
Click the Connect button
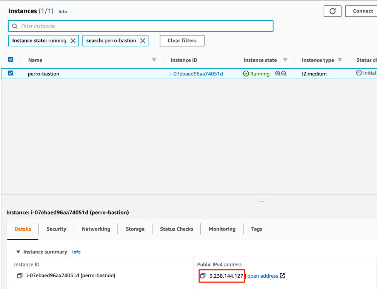point(362,11)
